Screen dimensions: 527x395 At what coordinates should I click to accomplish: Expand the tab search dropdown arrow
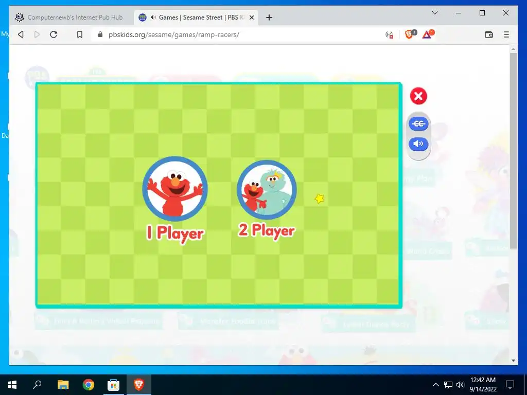tap(435, 13)
